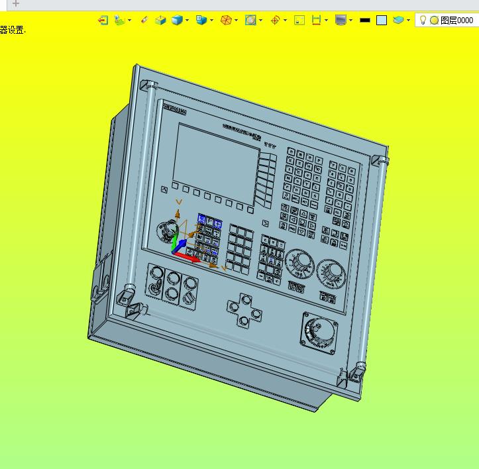The width and height of the screenshot is (479, 469).
Task: Click the grey monitor display icon
Action: tap(341, 21)
